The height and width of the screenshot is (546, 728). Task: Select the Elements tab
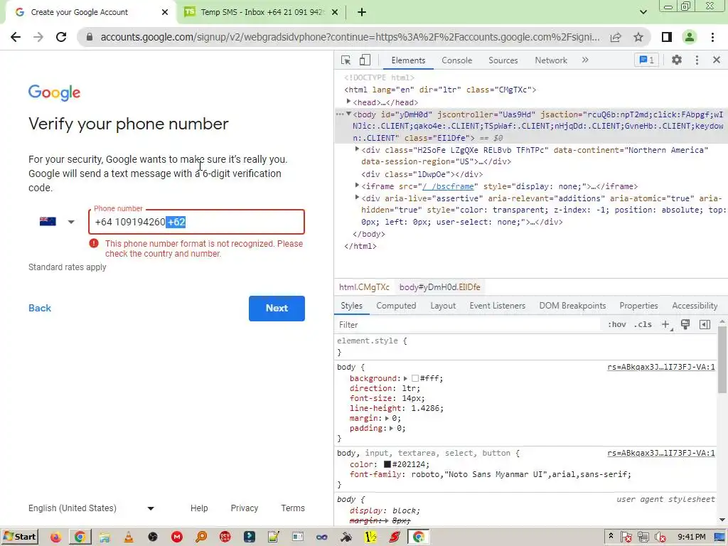[408, 60]
